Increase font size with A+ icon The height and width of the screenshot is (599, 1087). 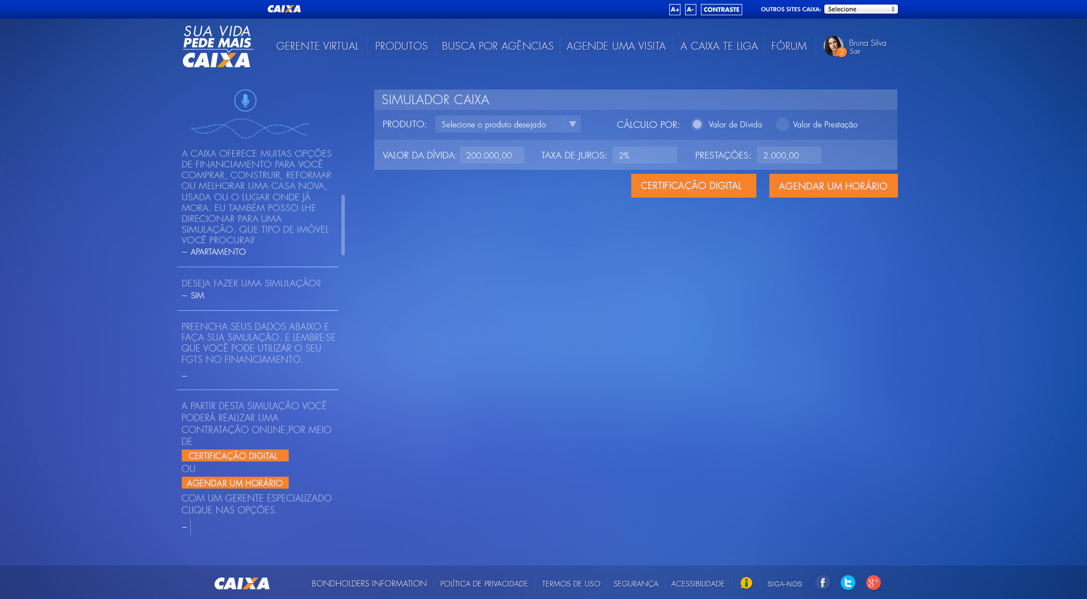pyautogui.click(x=674, y=10)
